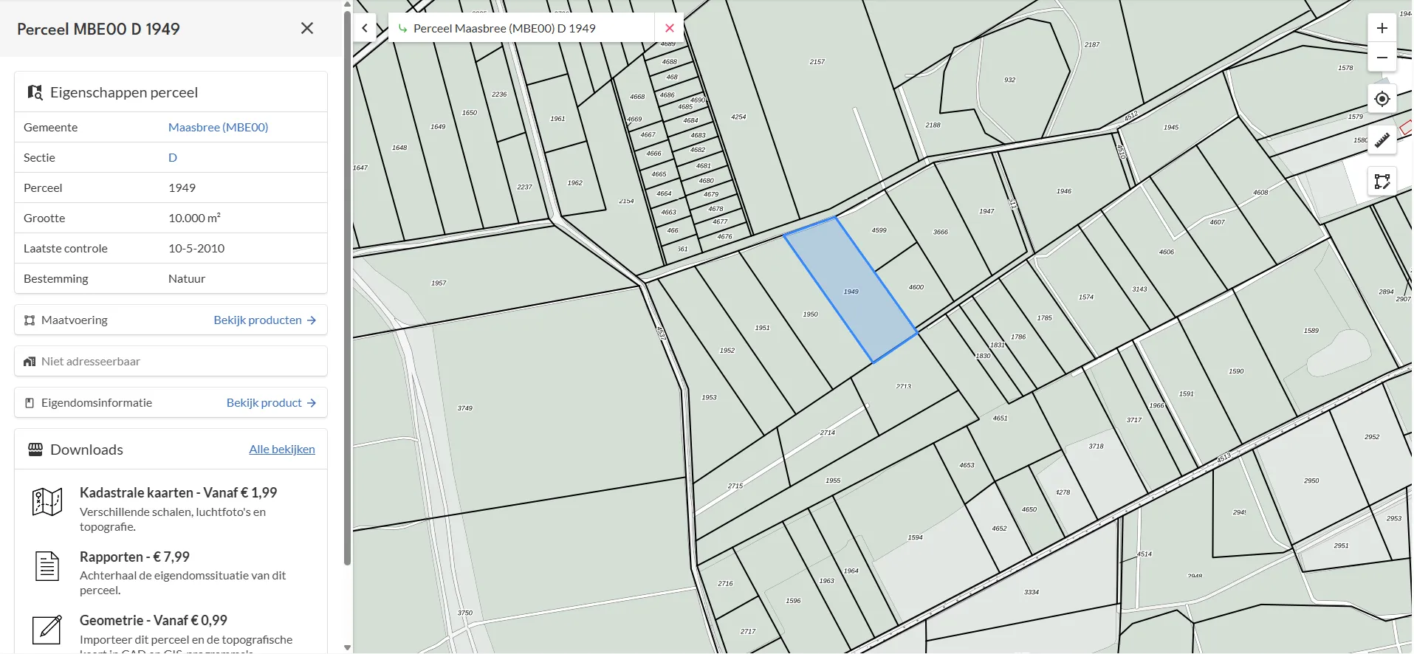The height and width of the screenshot is (654, 1414).
Task: Click the arrow next to Bekijk producten
Action: 312,320
